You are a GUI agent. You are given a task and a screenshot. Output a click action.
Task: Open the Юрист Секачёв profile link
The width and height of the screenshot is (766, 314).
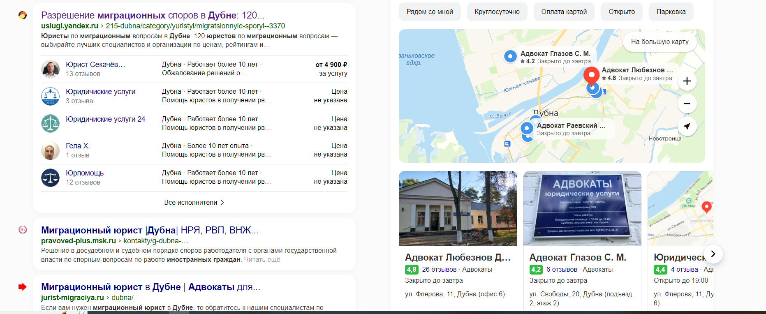tap(95, 65)
